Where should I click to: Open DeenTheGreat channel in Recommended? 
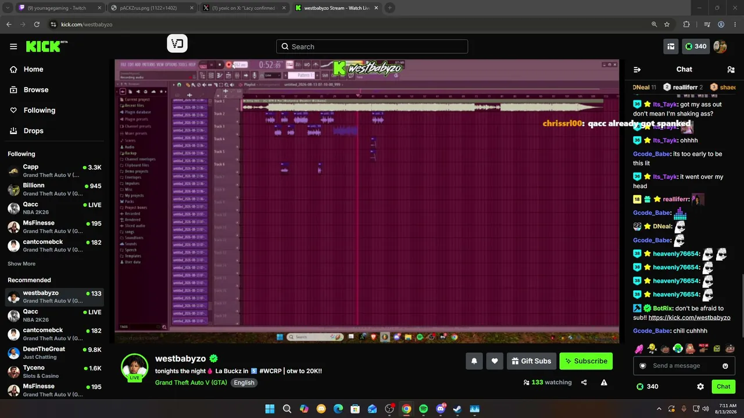[55, 353]
